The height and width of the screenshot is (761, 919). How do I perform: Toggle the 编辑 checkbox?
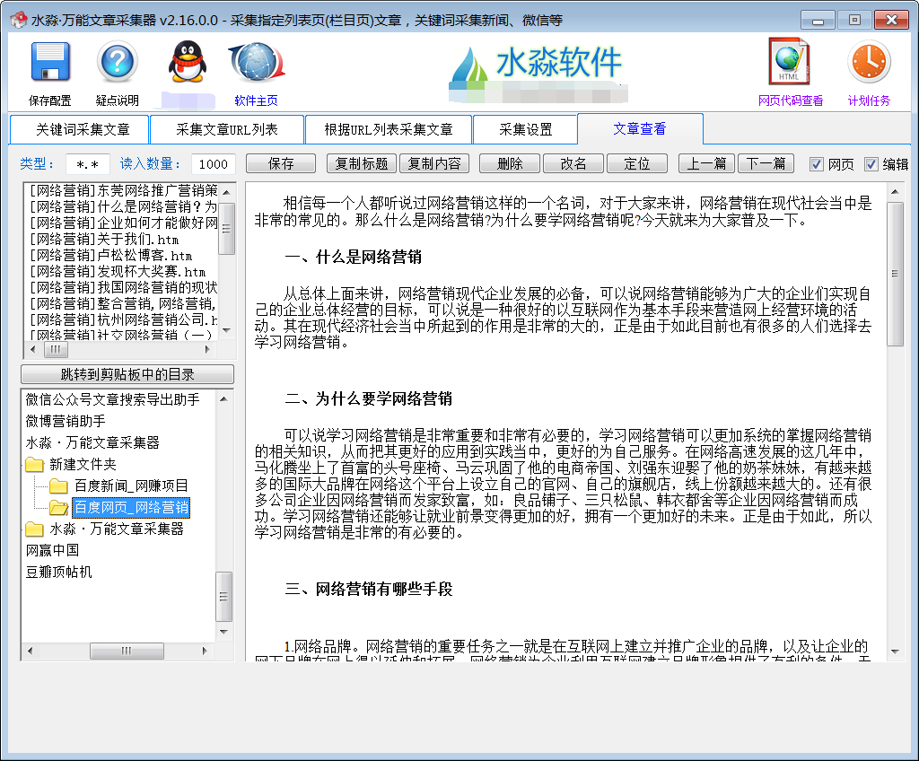[871, 164]
